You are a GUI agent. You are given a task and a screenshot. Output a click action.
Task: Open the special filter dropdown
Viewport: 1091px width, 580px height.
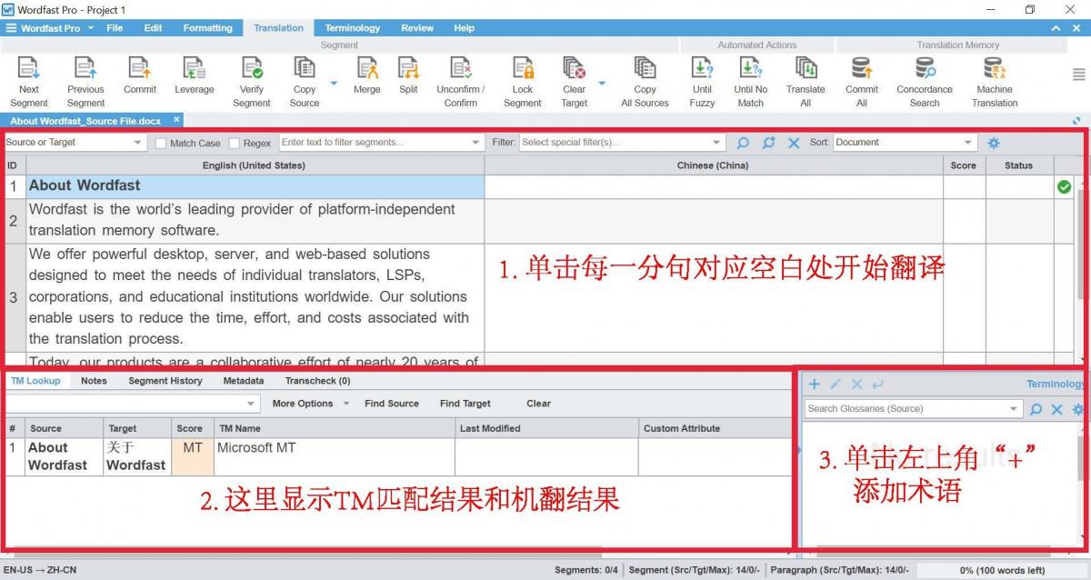click(717, 143)
